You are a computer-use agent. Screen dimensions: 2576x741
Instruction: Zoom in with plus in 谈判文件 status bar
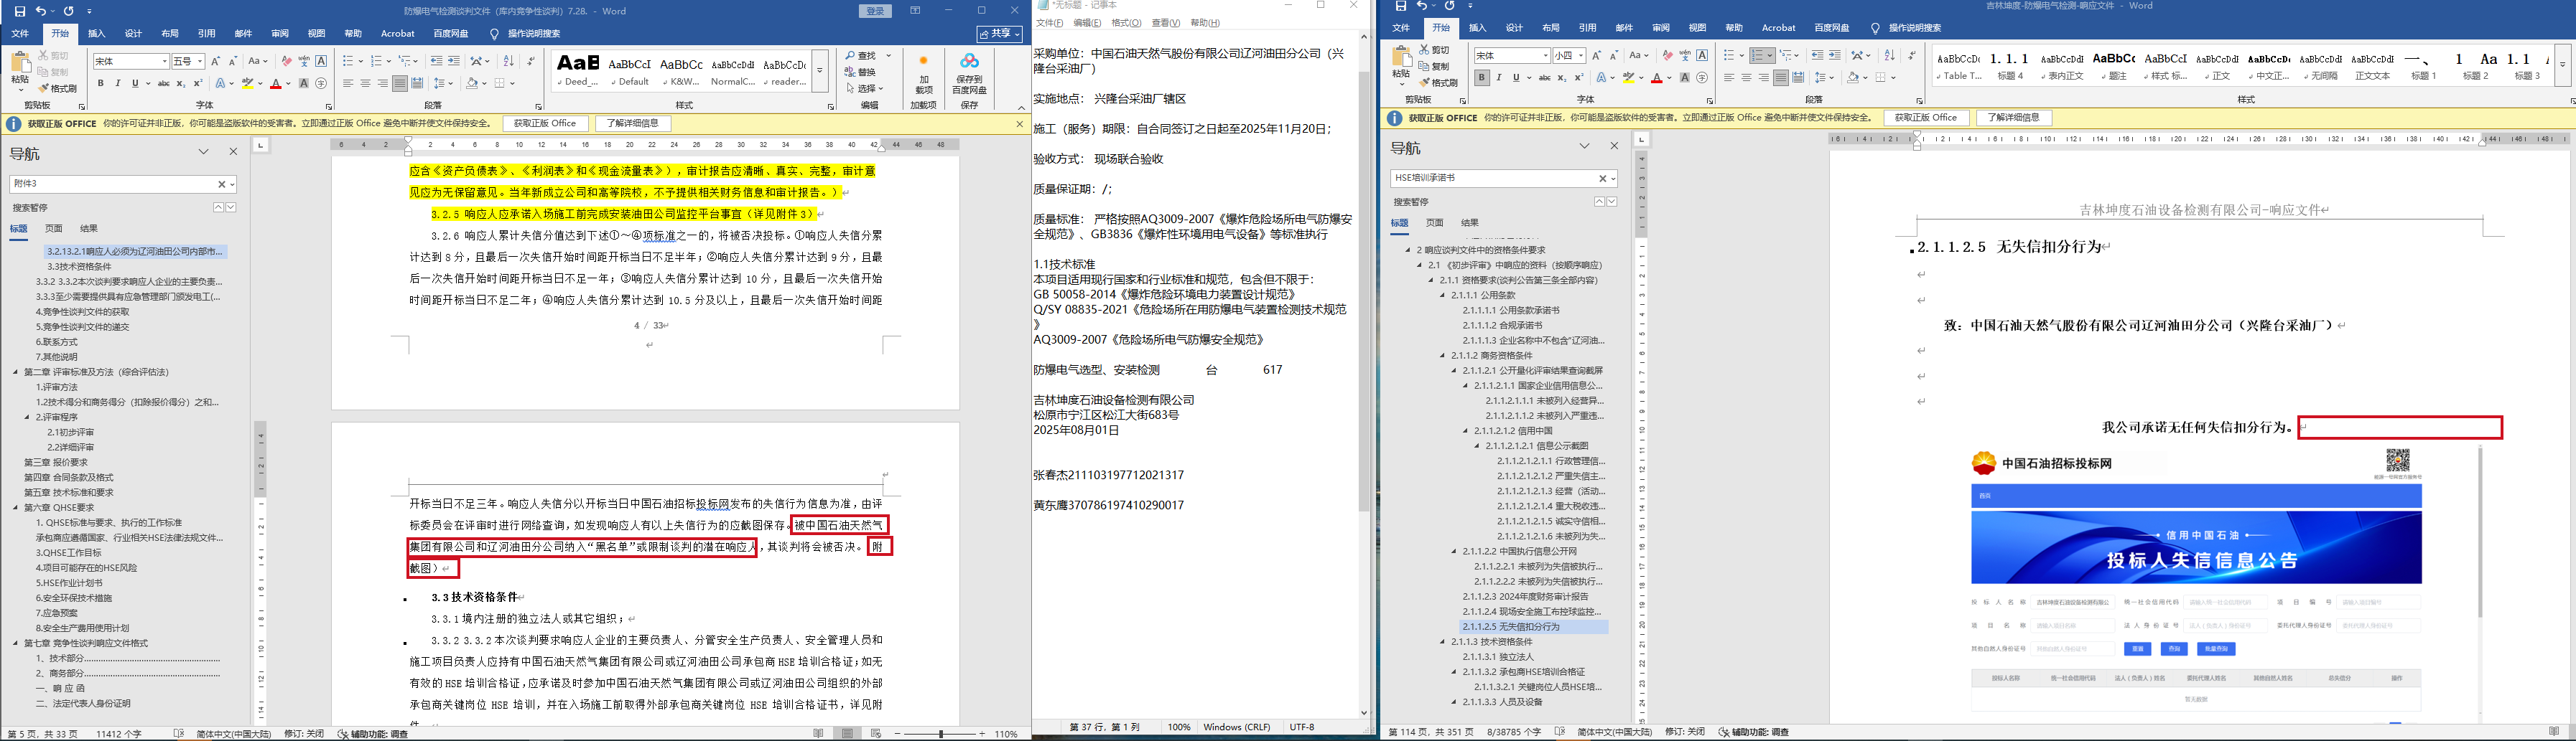point(982,734)
